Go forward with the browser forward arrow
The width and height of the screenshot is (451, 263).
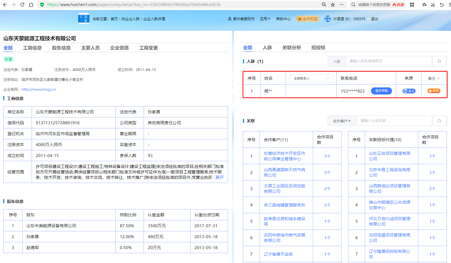click(x=14, y=5)
